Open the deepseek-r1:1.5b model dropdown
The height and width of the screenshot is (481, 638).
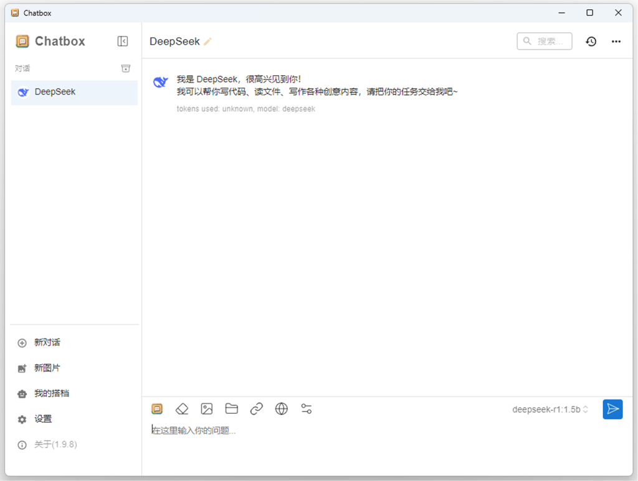[550, 409]
